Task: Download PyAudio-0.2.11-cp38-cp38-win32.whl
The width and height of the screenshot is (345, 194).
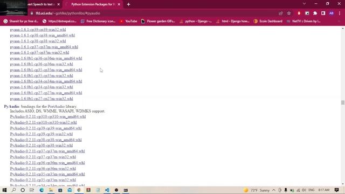Action: pyautogui.click(x=41, y=145)
